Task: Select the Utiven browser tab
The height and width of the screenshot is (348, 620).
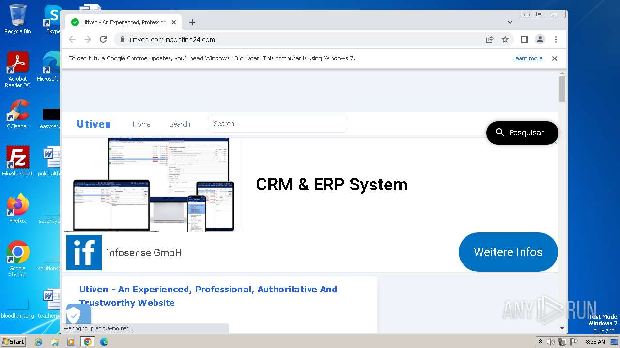Action: 124,22
